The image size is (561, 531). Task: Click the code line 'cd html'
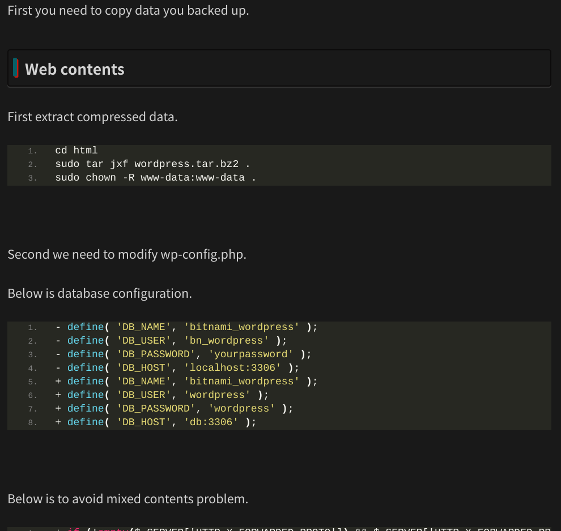76,151
